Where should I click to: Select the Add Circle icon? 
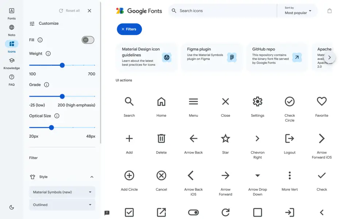pyautogui.click(x=129, y=176)
